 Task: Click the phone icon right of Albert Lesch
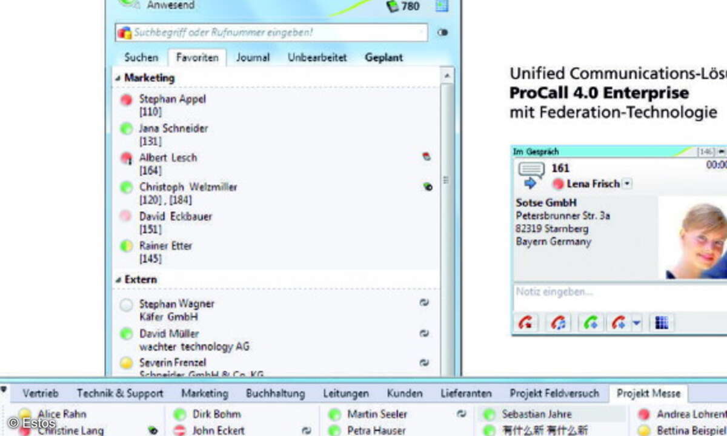click(x=427, y=157)
